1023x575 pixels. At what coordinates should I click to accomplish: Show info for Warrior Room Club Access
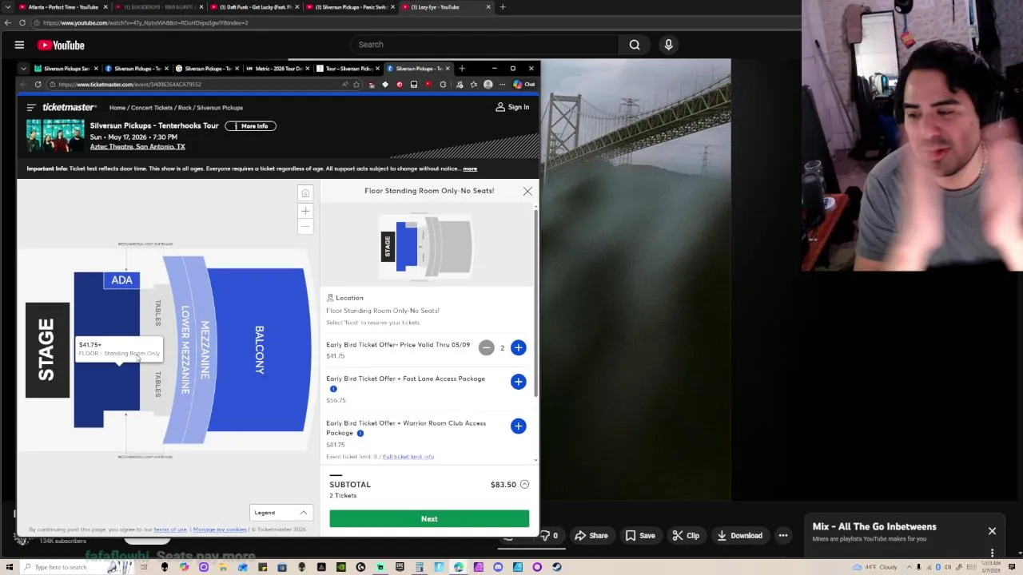click(x=360, y=433)
